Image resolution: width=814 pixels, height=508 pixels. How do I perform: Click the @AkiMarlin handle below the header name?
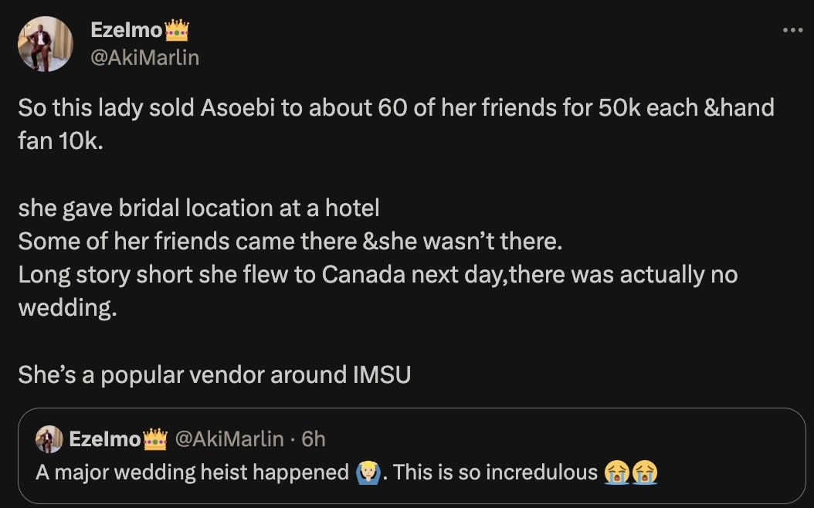(144, 56)
